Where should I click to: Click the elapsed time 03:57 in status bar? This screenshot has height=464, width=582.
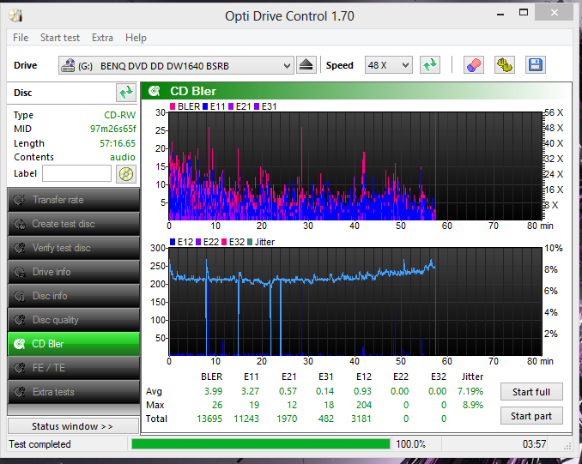click(534, 444)
